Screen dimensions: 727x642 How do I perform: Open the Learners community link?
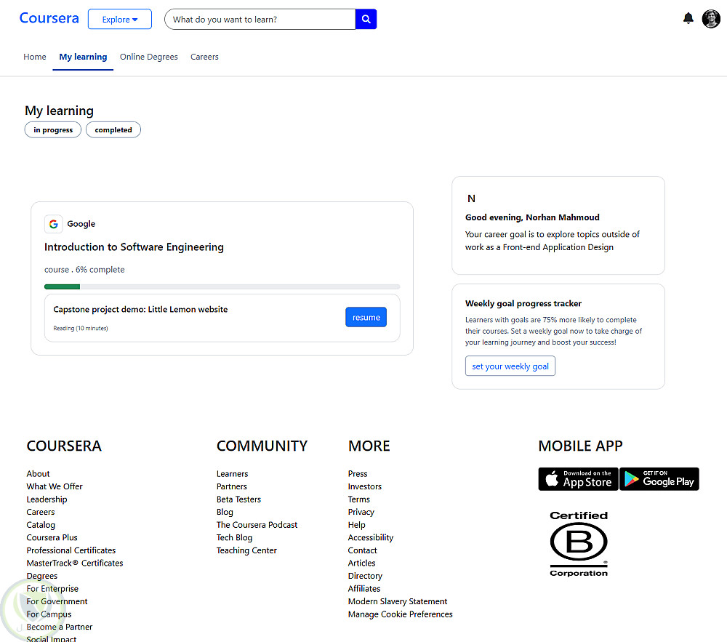coord(233,474)
